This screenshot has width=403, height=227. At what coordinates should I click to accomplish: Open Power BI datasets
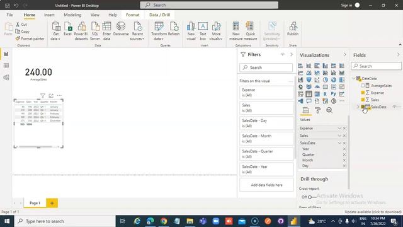[x=81, y=31]
